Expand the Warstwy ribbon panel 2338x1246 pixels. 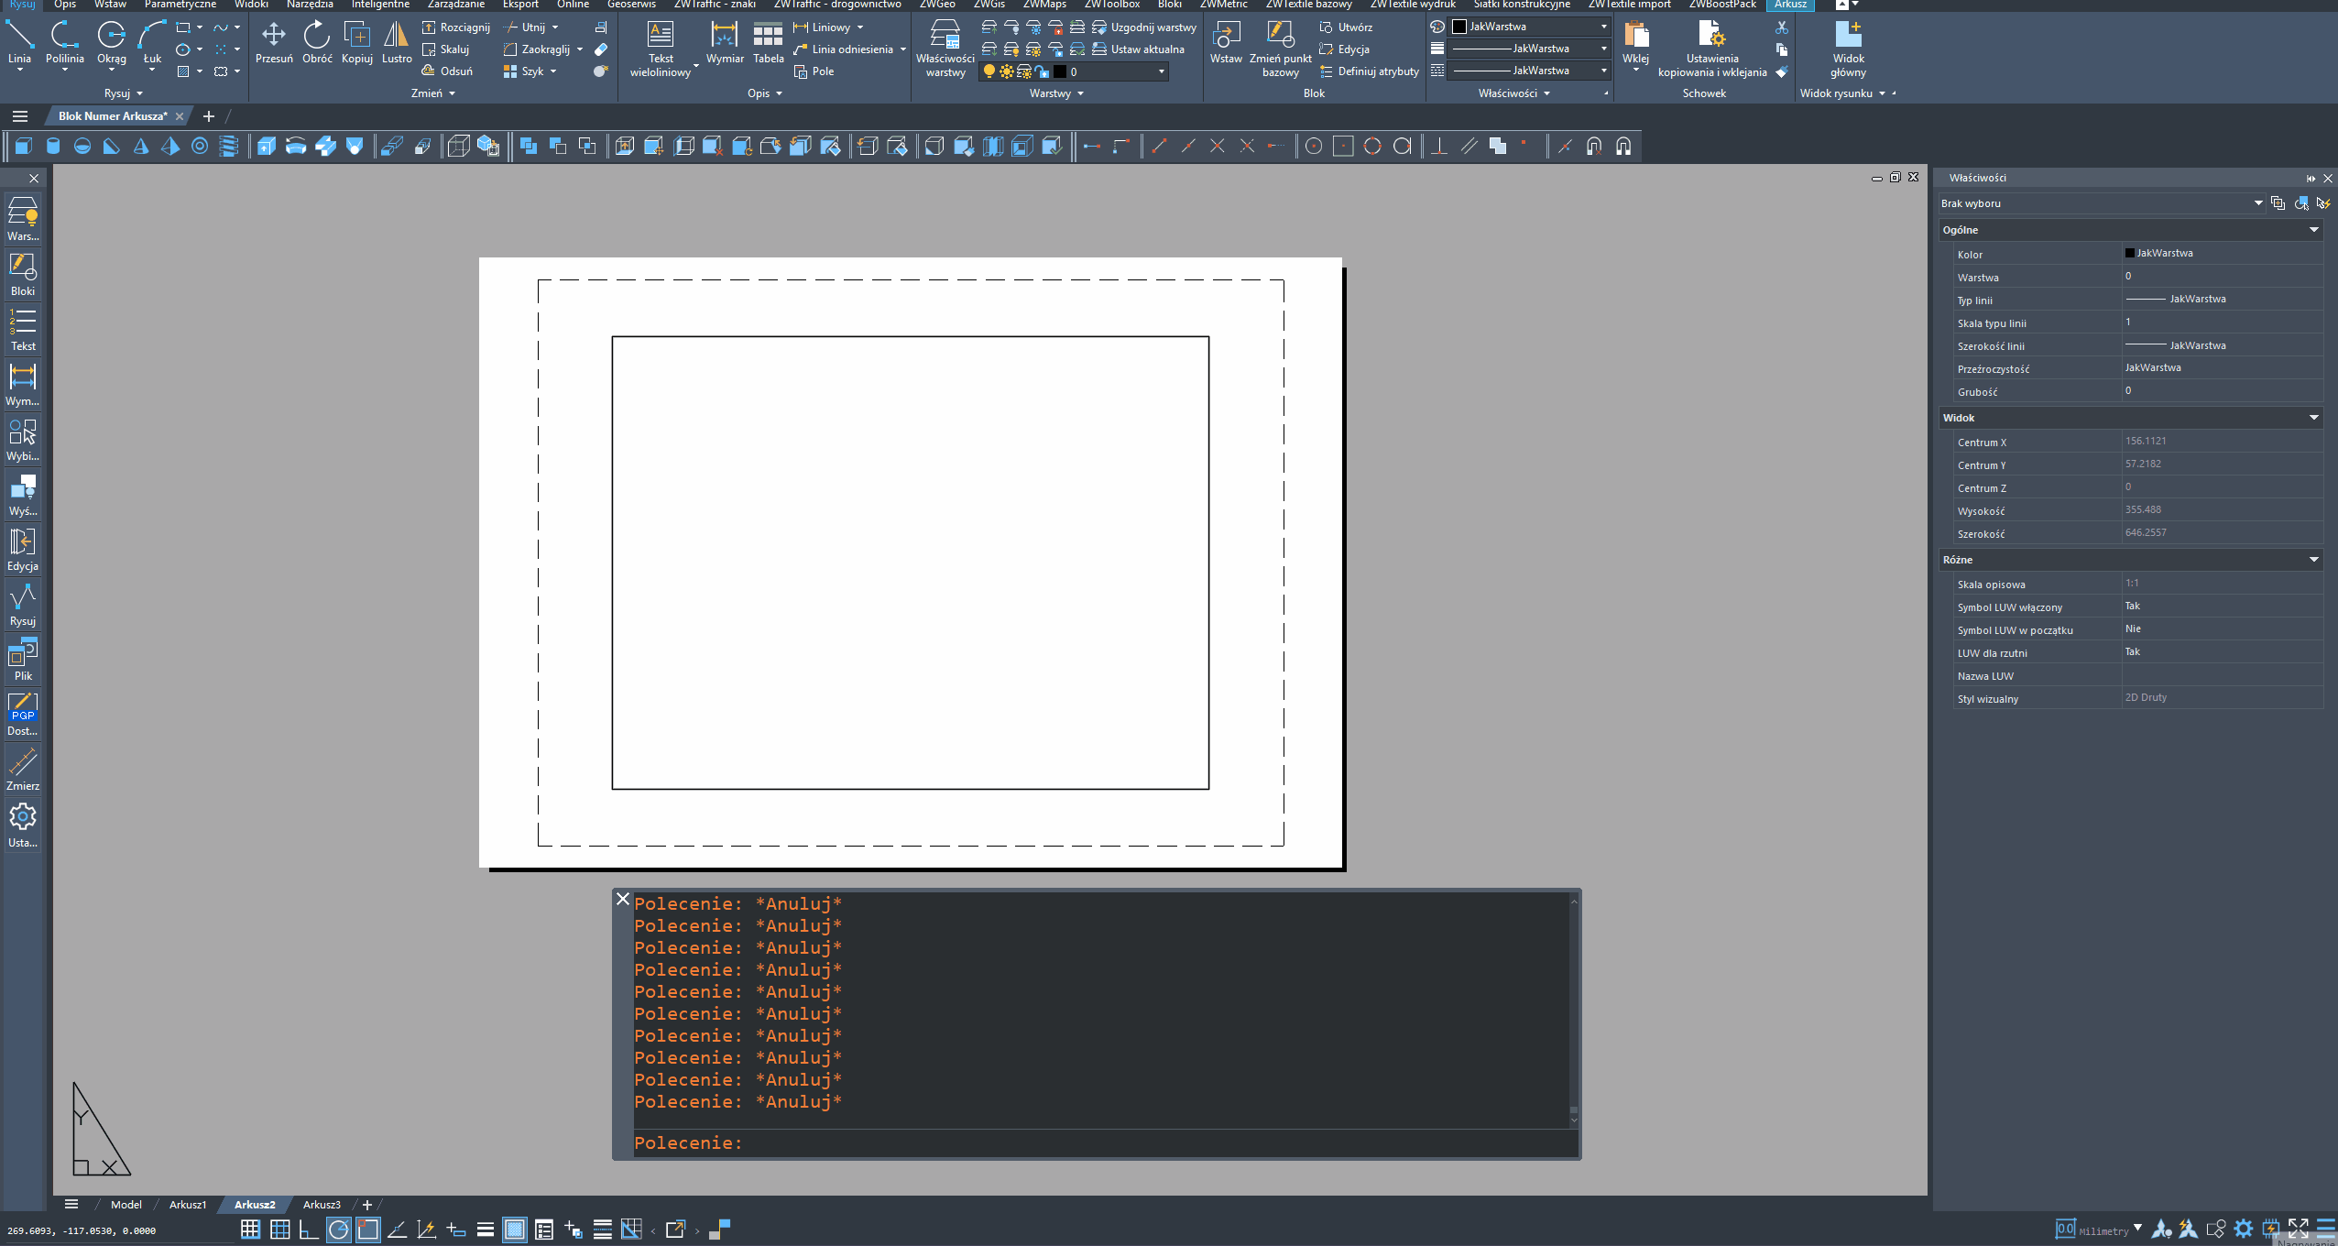[x=1056, y=93]
